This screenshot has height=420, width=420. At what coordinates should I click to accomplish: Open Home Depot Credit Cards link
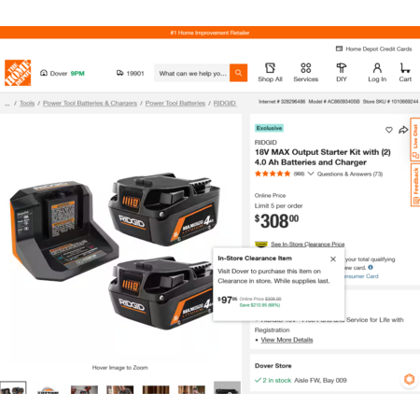click(x=373, y=49)
